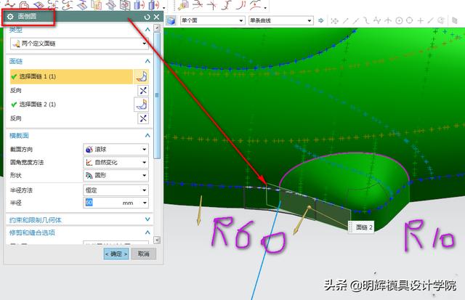This screenshot has height=300, width=465.
Task: Enable the mid point snap icon
Action: (x=356, y=21)
